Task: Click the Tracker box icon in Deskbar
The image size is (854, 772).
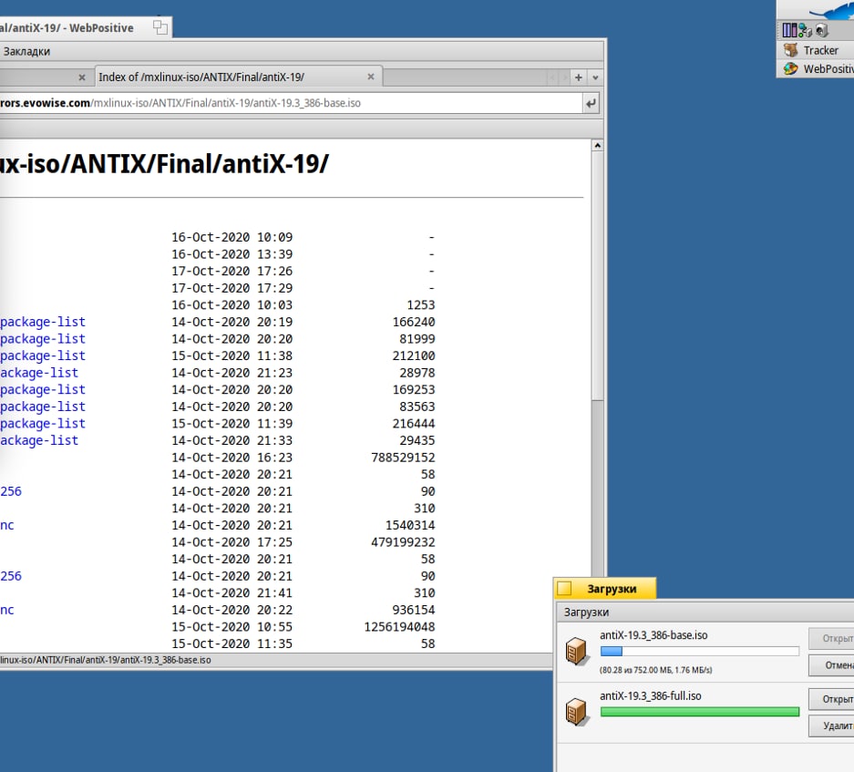Action: (791, 50)
